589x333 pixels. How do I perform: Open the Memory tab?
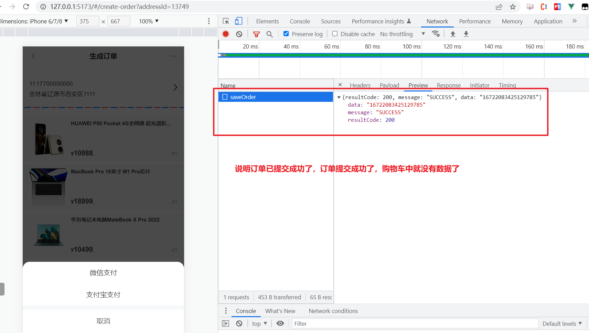[x=512, y=21]
